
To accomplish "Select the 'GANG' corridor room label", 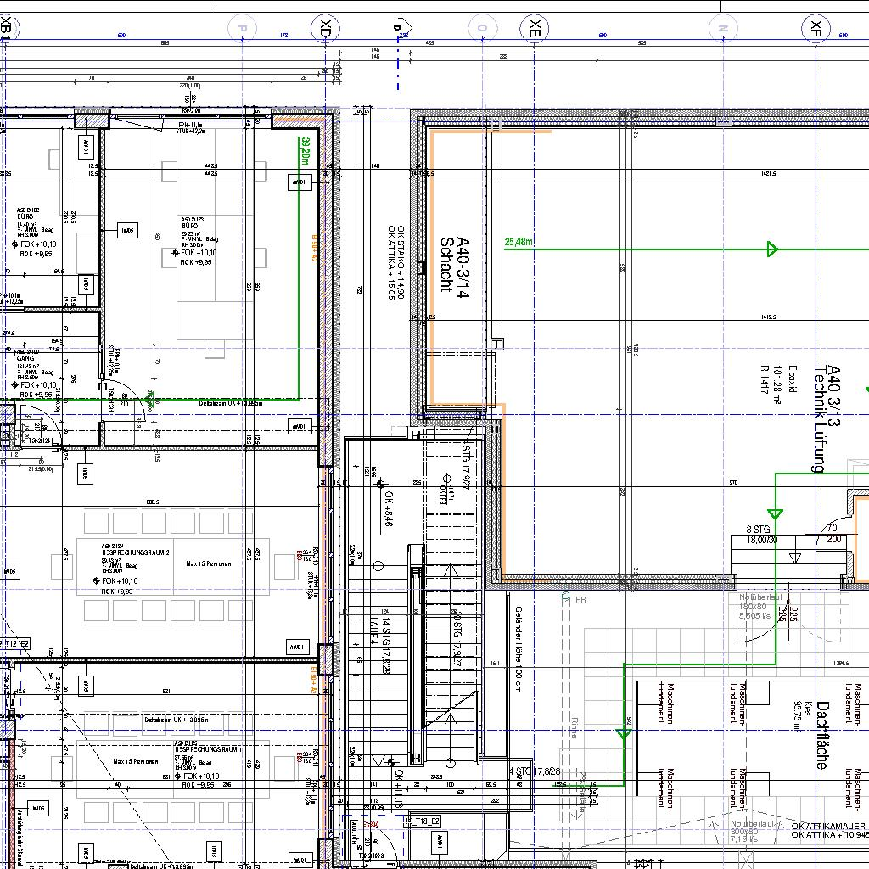I will [25, 358].
